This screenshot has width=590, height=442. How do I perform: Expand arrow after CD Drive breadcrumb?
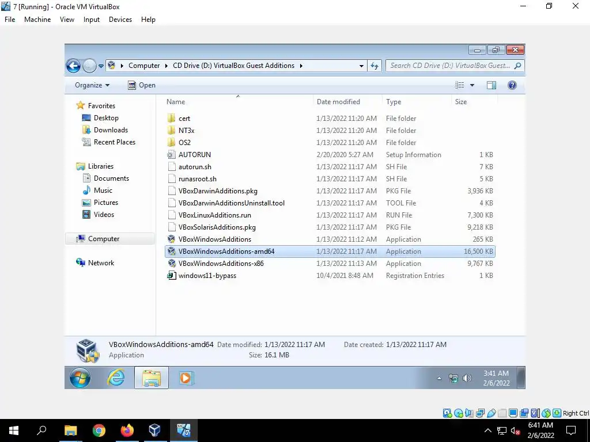click(x=301, y=66)
